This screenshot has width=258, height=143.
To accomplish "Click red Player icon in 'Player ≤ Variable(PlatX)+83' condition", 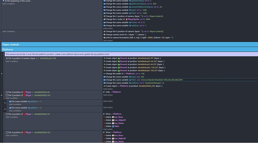I will point(24,95).
